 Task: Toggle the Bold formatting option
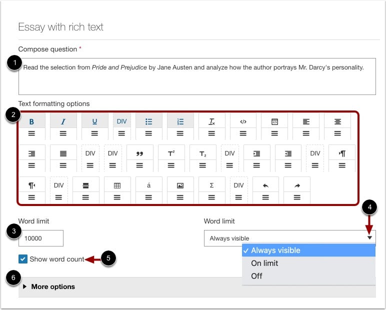[32, 121]
